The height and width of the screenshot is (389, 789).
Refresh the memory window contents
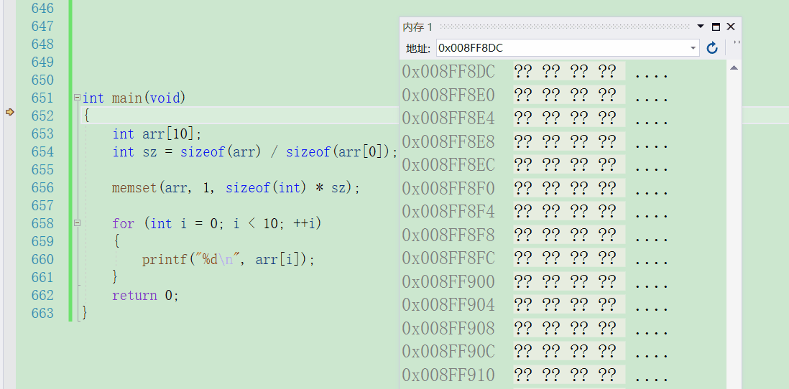pos(712,48)
